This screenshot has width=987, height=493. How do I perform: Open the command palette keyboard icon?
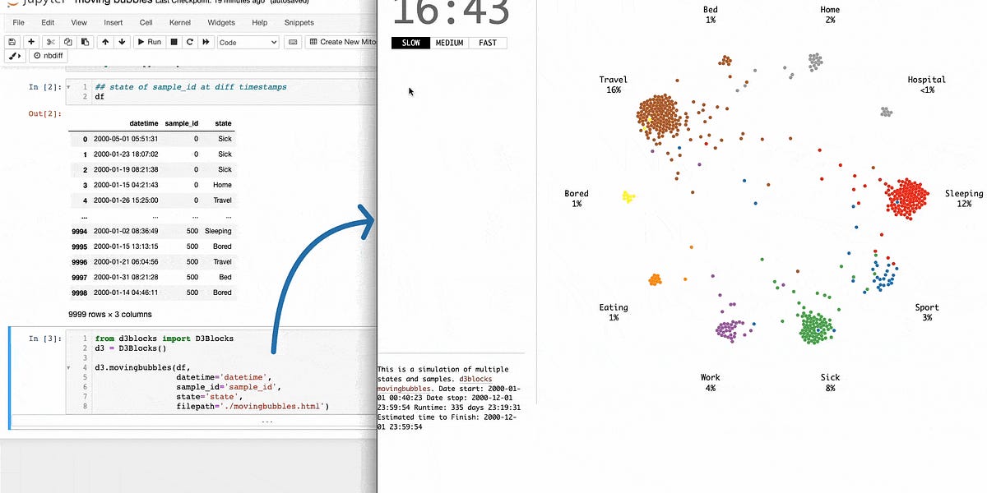point(293,42)
